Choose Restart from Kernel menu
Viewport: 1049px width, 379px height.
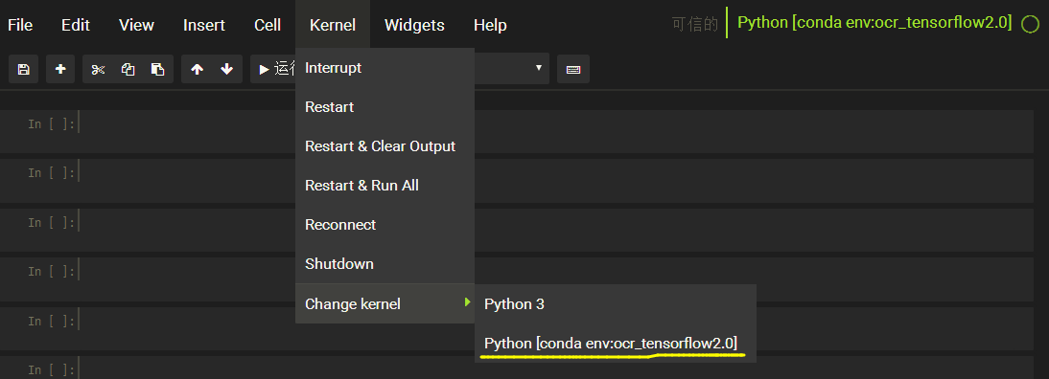(x=385, y=107)
